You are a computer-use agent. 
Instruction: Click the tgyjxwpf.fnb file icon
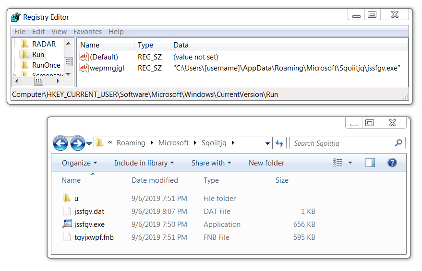coord(67,237)
